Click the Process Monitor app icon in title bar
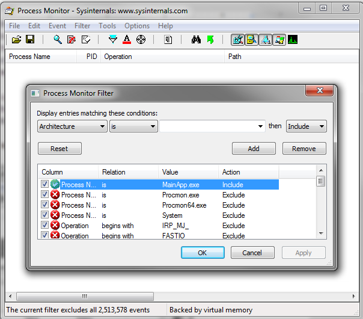 [10, 11]
